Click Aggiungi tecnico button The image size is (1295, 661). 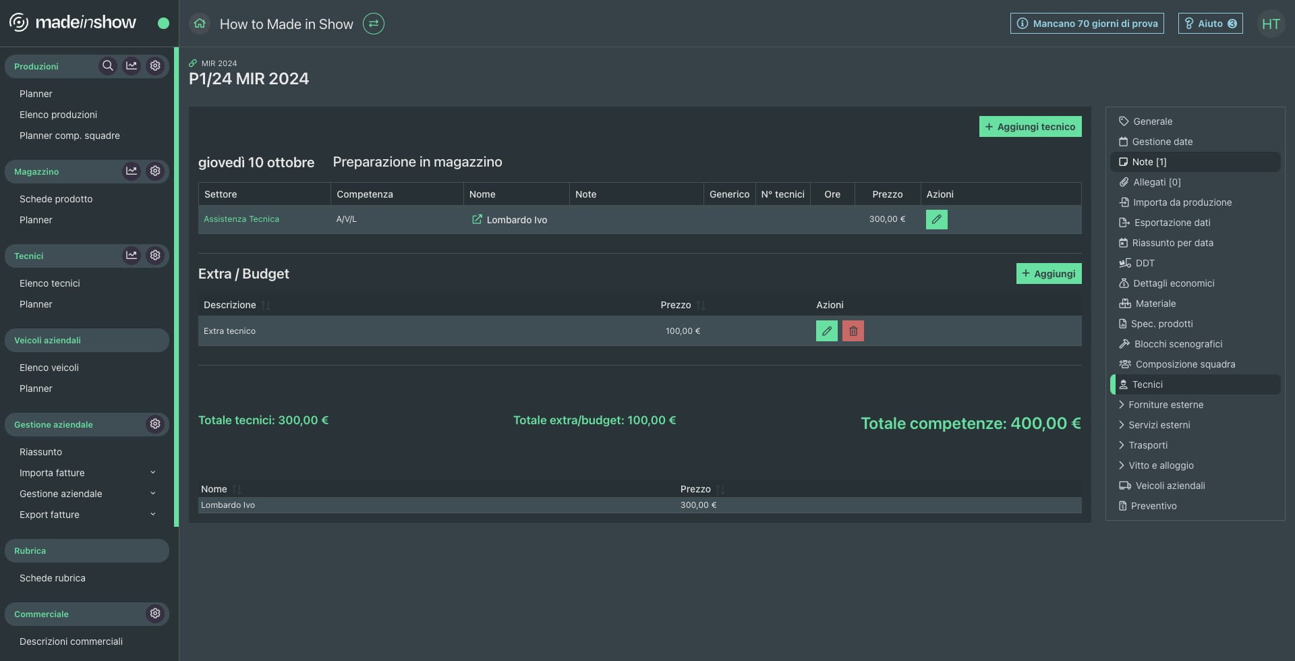1030,127
